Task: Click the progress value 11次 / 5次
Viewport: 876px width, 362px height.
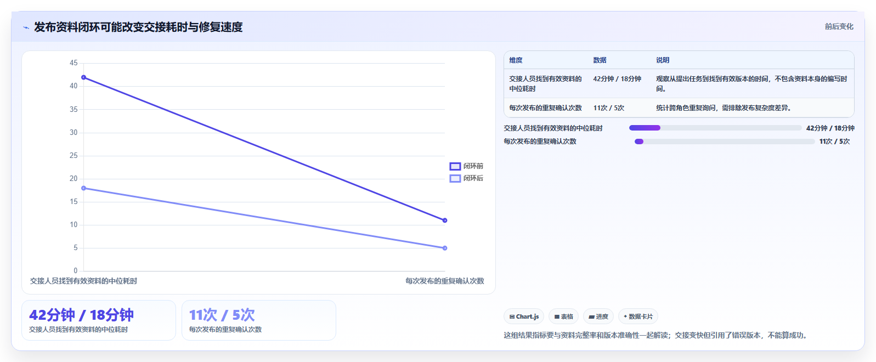Action: click(834, 142)
